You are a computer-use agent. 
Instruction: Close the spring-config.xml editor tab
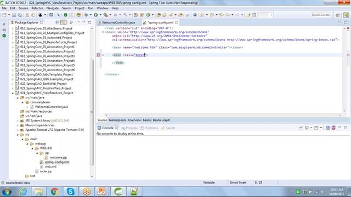[177, 22]
